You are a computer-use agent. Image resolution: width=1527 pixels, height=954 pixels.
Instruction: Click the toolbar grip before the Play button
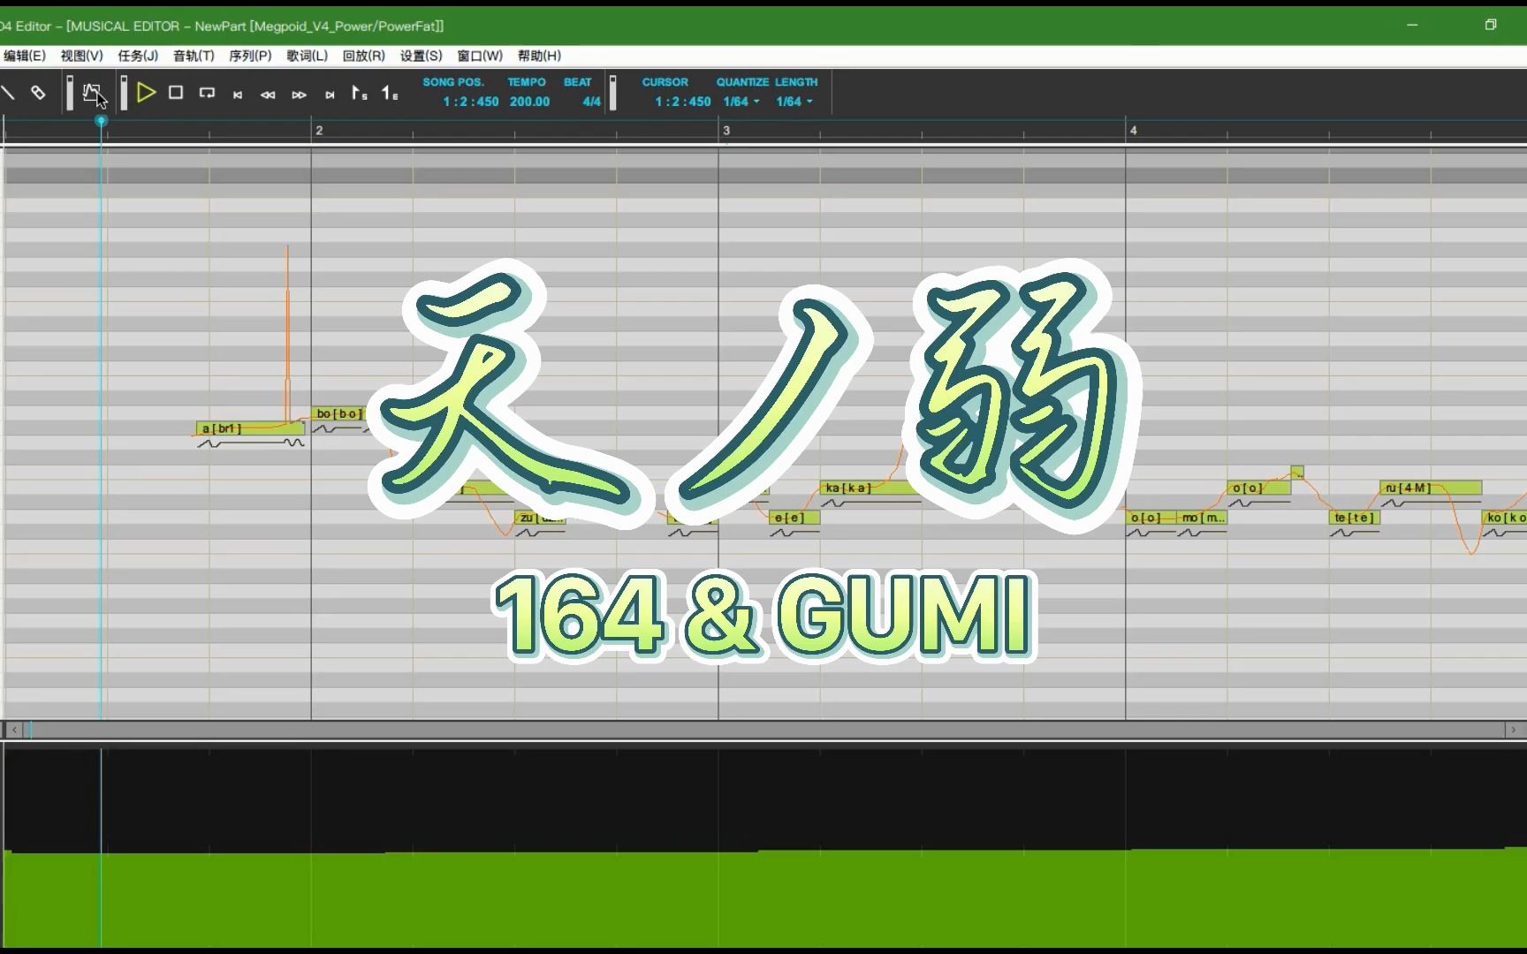point(124,93)
